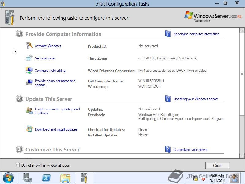Click the 'Update This Server' heading
Image resolution: width=245 pixels, height=184 pixels.
coord(49,99)
